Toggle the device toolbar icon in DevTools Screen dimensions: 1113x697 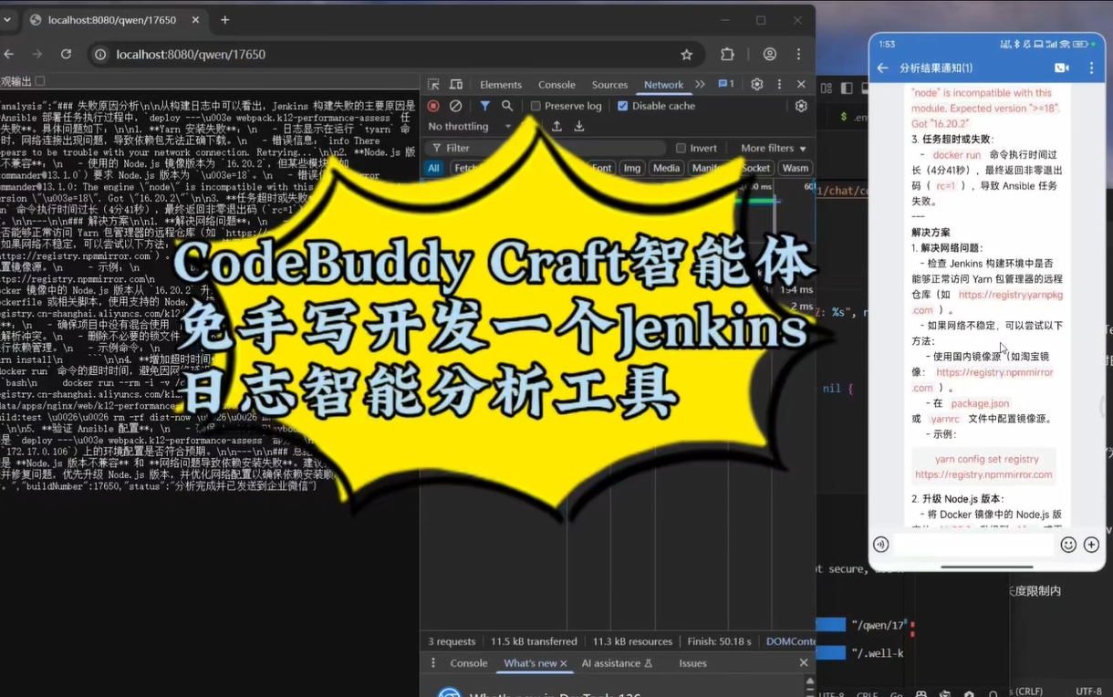tap(456, 84)
